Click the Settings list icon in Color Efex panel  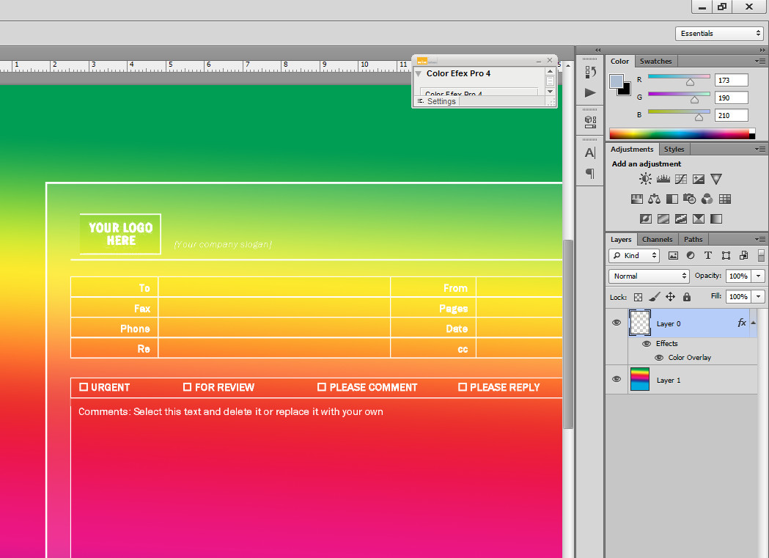click(x=420, y=101)
